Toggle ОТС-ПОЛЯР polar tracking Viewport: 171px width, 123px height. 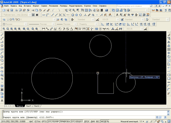coord(53,121)
